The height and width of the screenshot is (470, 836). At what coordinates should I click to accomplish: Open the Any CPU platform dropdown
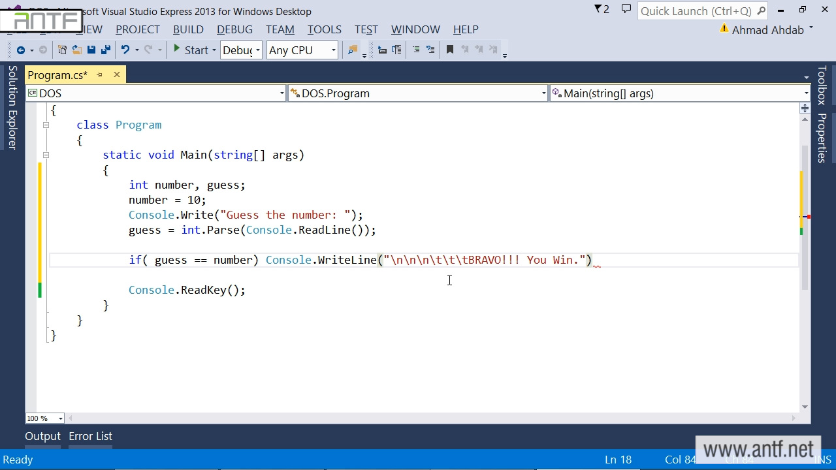pyautogui.click(x=302, y=50)
